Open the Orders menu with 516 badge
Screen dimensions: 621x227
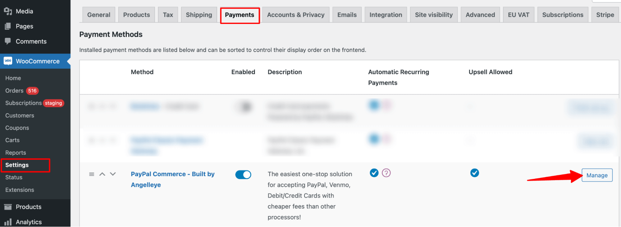[22, 91]
